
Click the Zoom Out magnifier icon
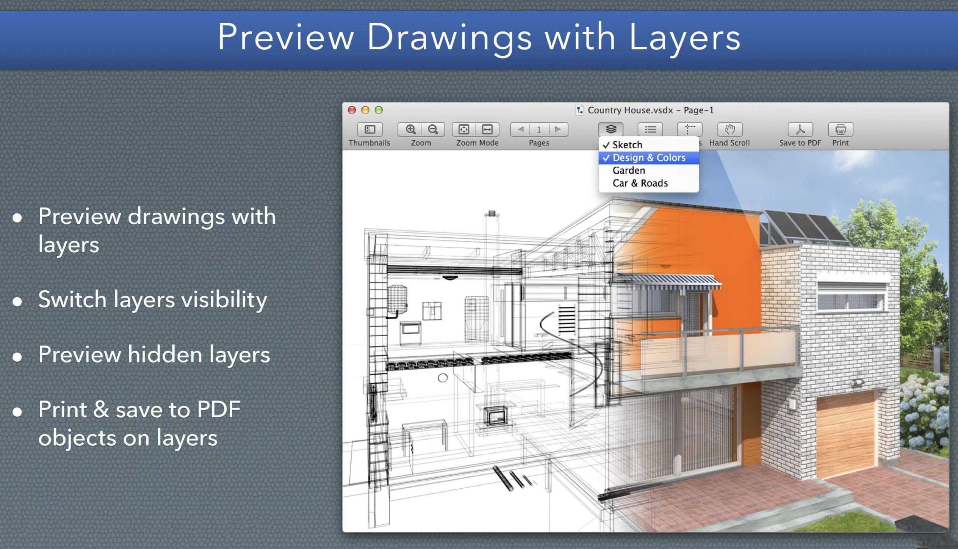pos(433,129)
